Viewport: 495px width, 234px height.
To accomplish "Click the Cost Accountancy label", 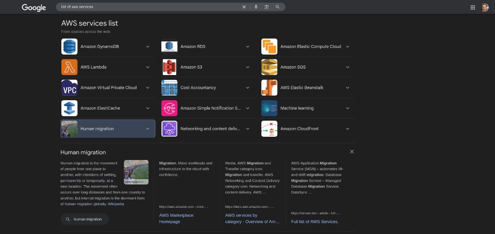I will pyautogui.click(x=198, y=87).
